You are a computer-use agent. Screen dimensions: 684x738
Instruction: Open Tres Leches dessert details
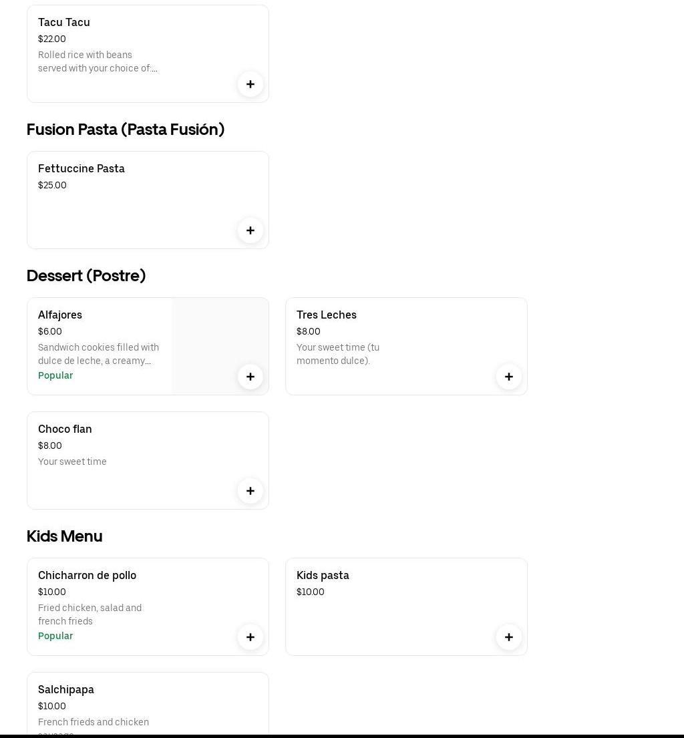tap(327, 315)
